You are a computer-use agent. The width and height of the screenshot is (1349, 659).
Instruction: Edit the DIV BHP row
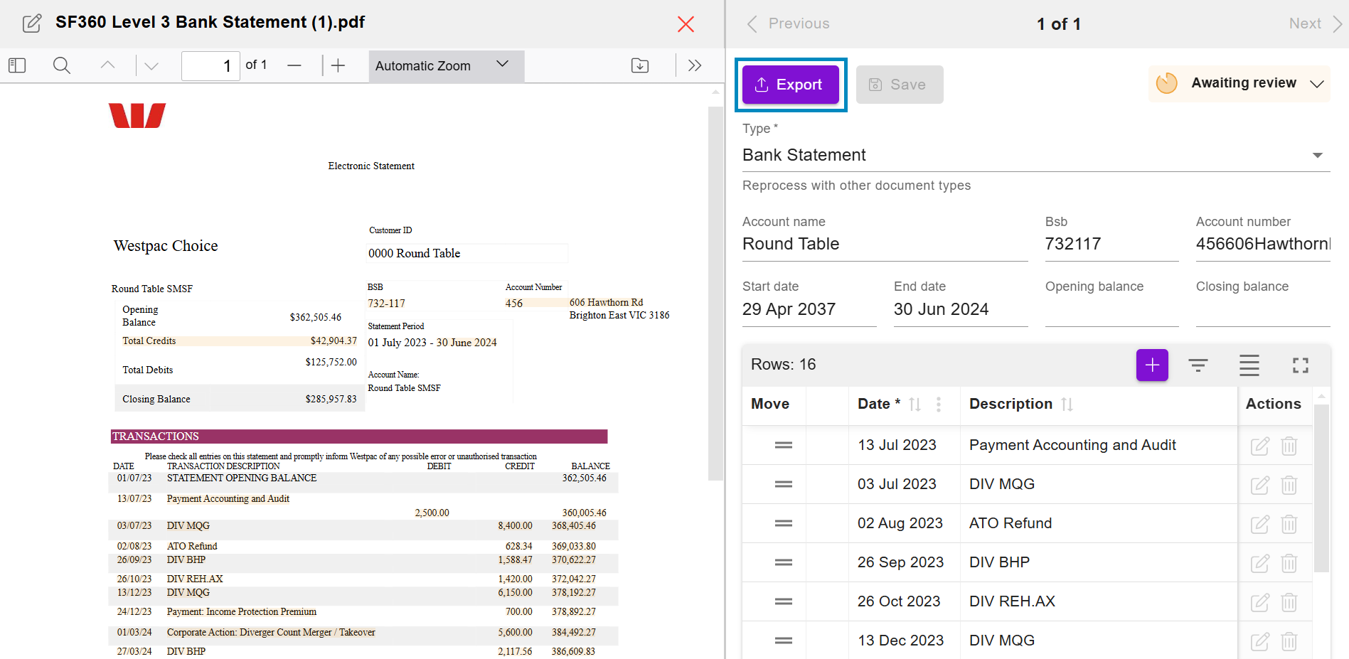coord(1260,563)
